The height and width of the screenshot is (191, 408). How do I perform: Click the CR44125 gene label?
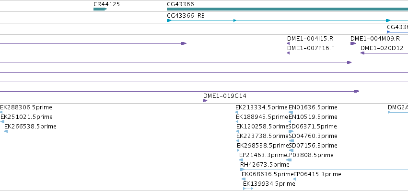point(107,4)
